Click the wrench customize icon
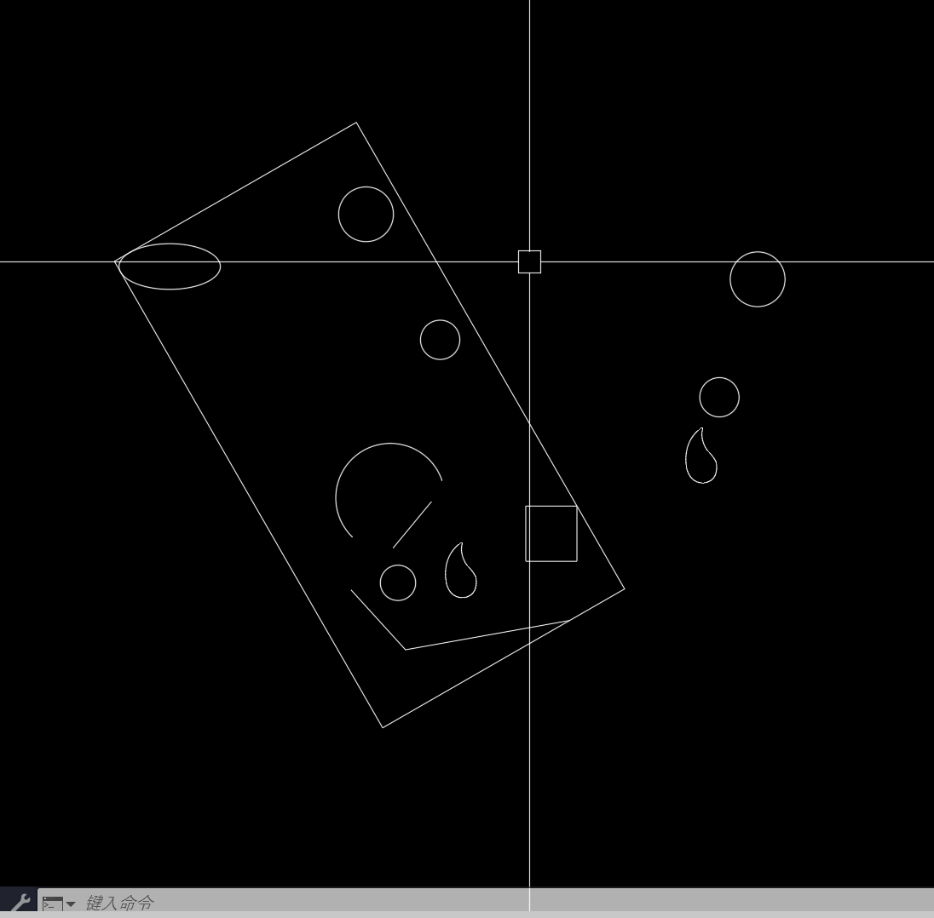 [20, 903]
